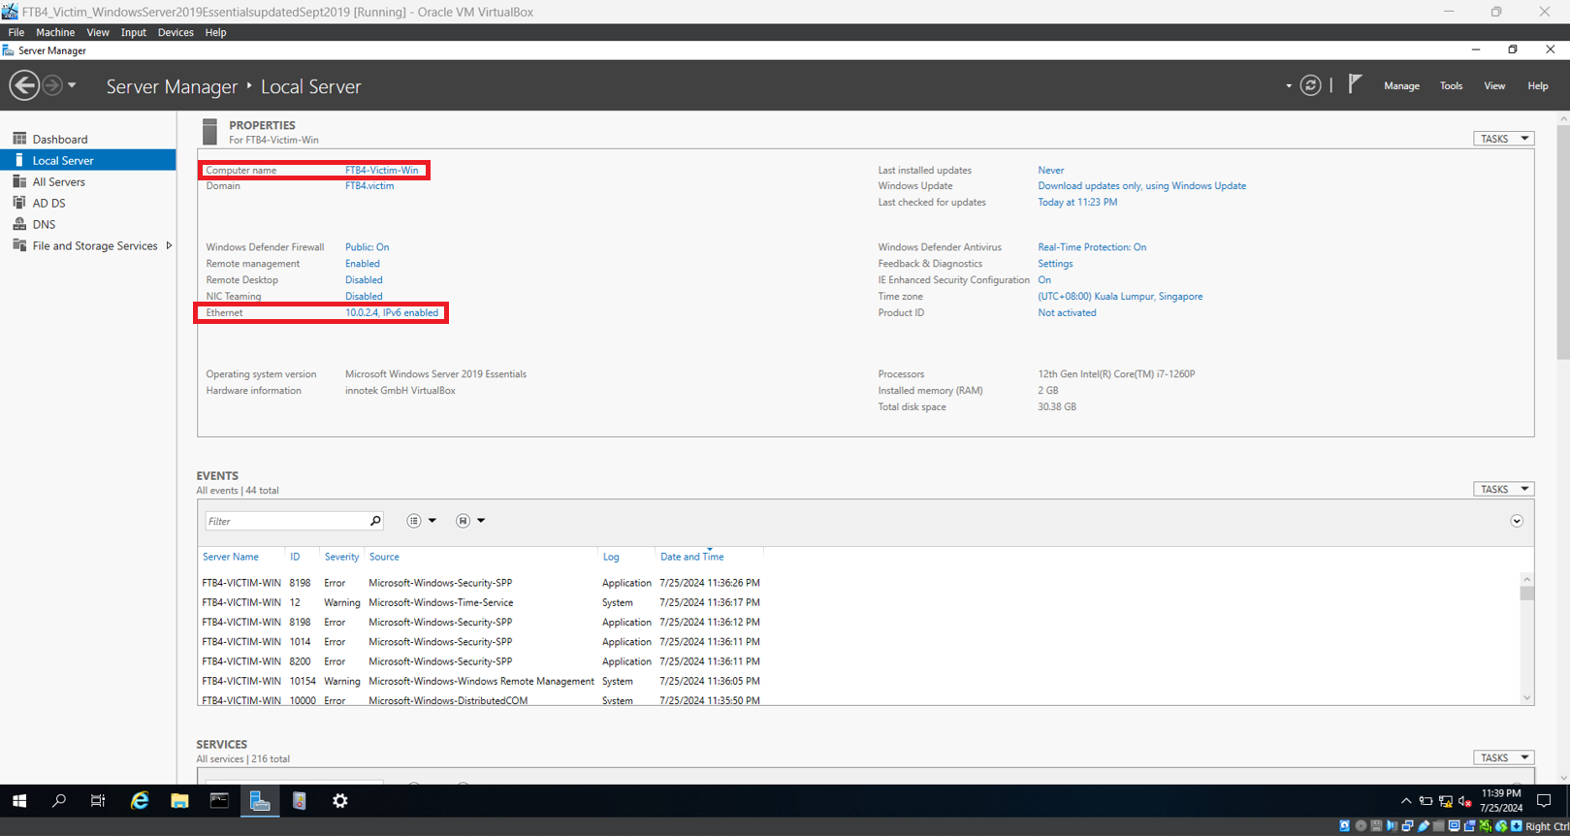Viewport: 1570px width, 836px height.
Task: Open the notifications flag in Server Manager
Action: (x=1355, y=84)
